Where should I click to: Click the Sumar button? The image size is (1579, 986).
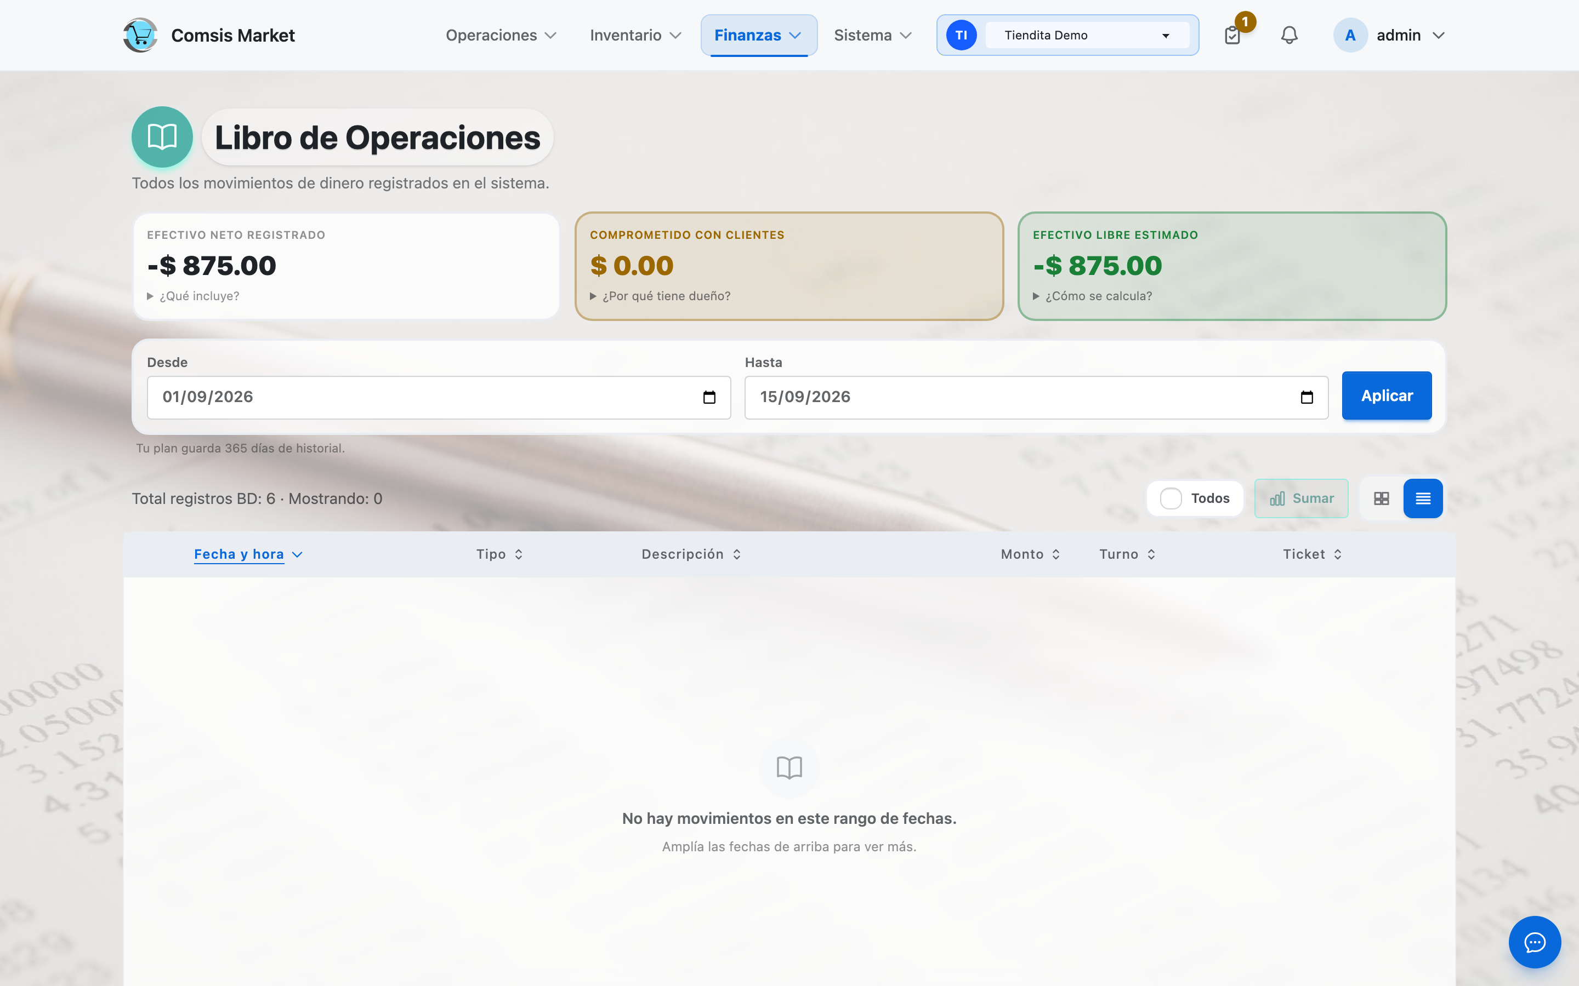pyautogui.click(x=1301, y=499)
